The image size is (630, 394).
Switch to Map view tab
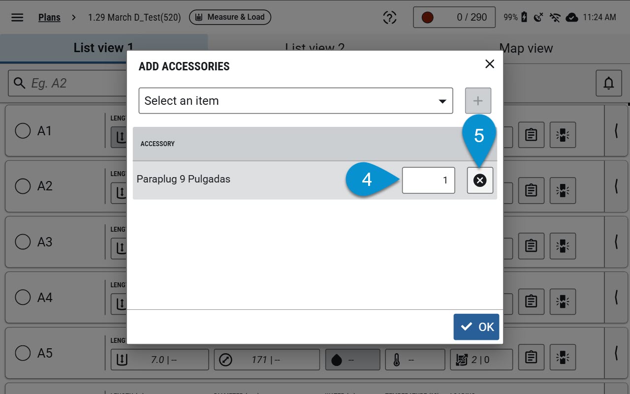(526, 48)
